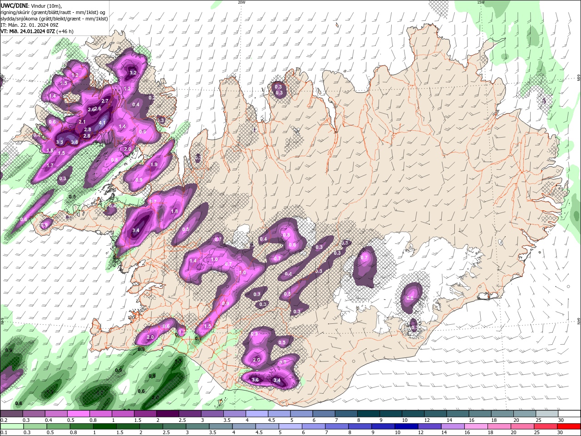Click the 1.6 snowfall value on the map
This screenshot has height=436, width=581.
tap(50, 150)
